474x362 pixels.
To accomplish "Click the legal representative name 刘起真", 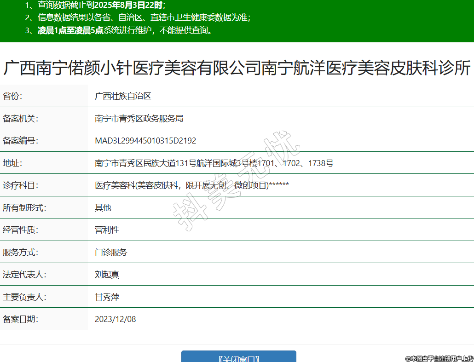I will [107, 275].
